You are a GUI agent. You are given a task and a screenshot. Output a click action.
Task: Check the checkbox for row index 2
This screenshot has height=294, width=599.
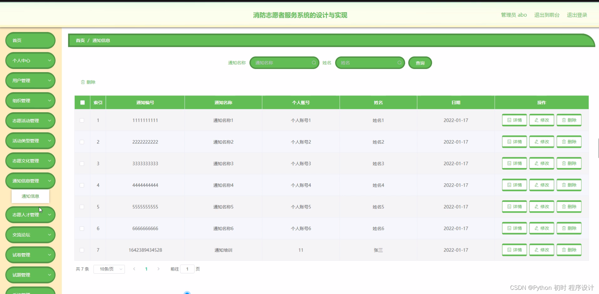click(82, 142)
